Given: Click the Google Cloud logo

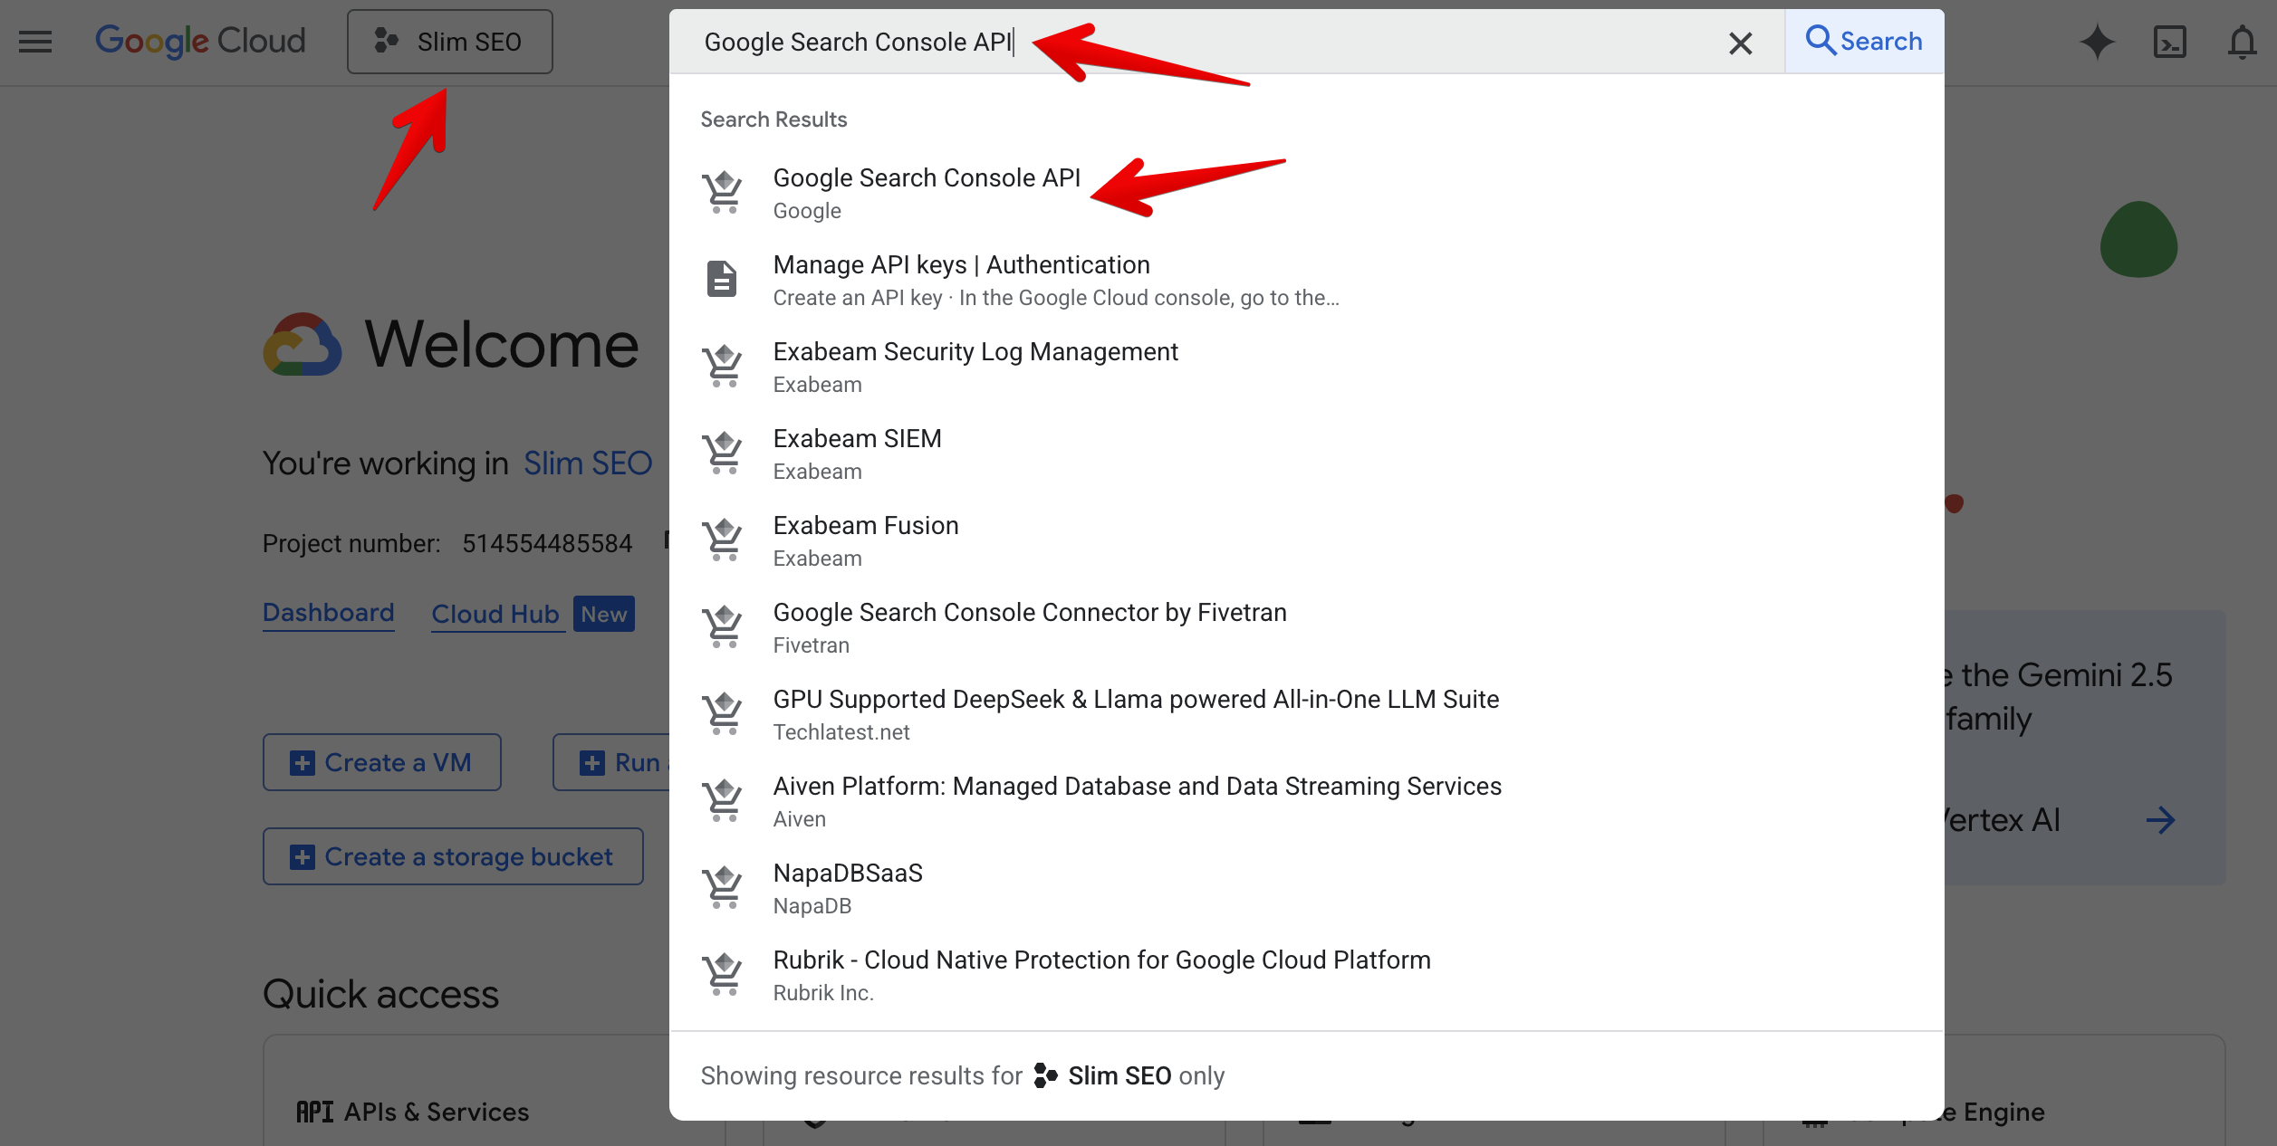Looking at the screenshot, I should 200,42.
